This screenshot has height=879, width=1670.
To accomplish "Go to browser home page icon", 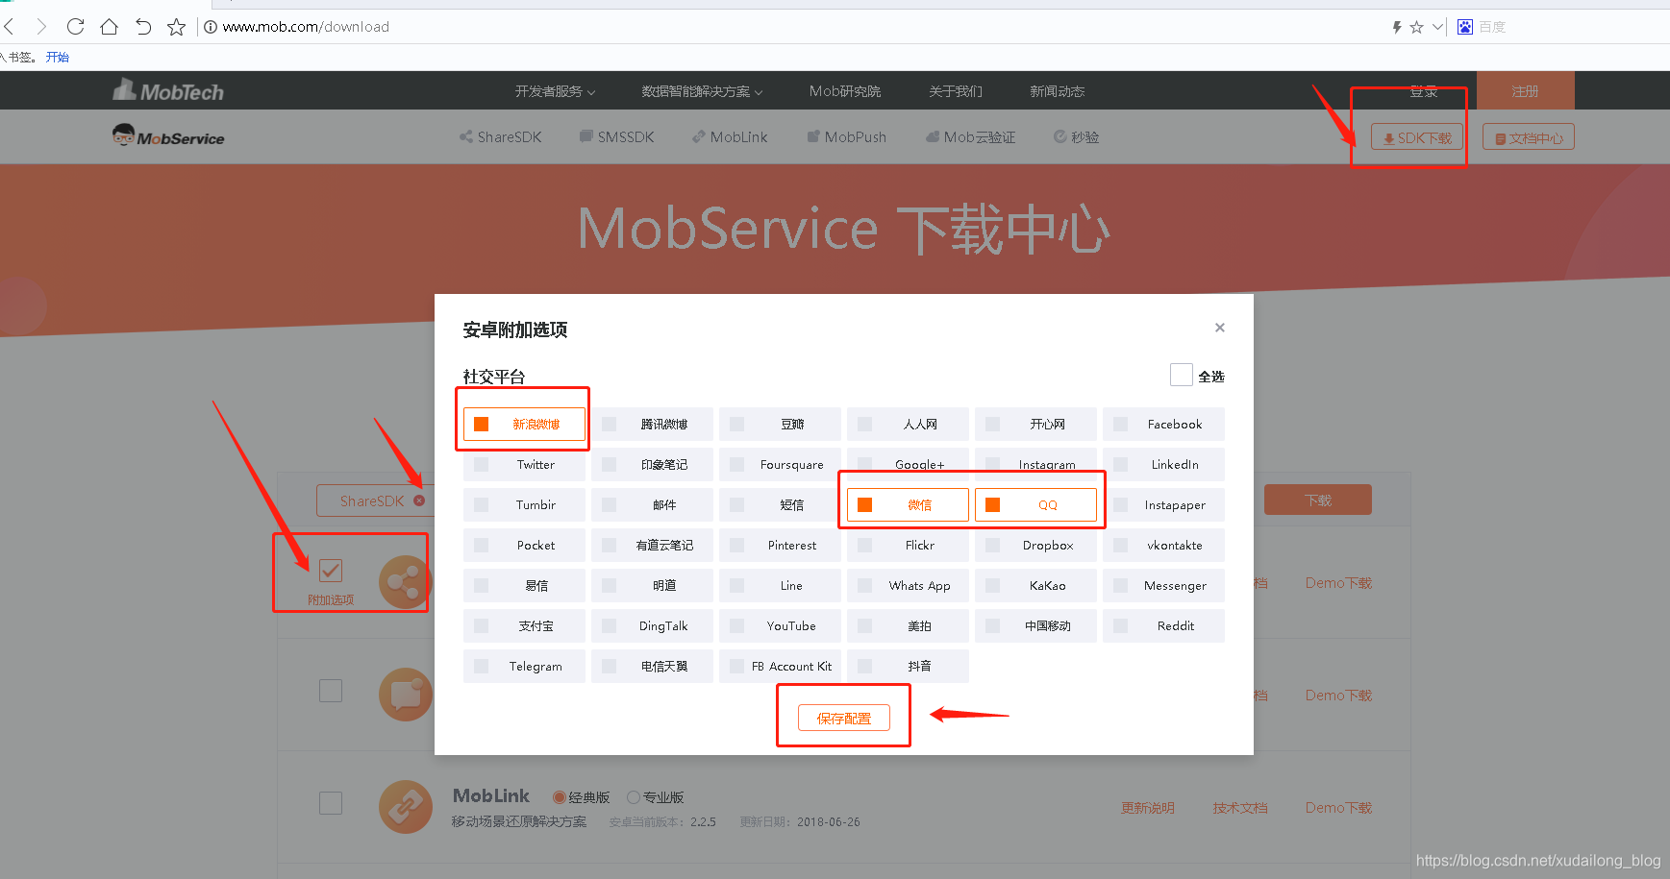I will [110, 27].
